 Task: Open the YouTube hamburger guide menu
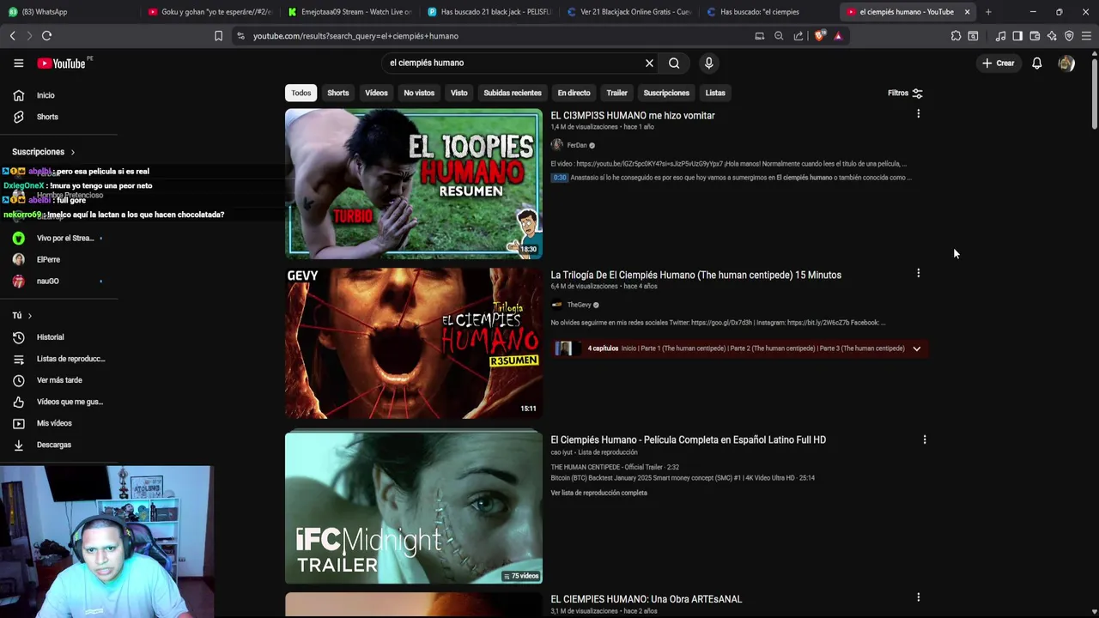click(18, 63)
